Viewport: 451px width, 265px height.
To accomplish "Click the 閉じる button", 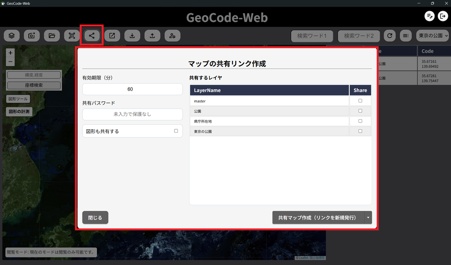I will [95, 218].
